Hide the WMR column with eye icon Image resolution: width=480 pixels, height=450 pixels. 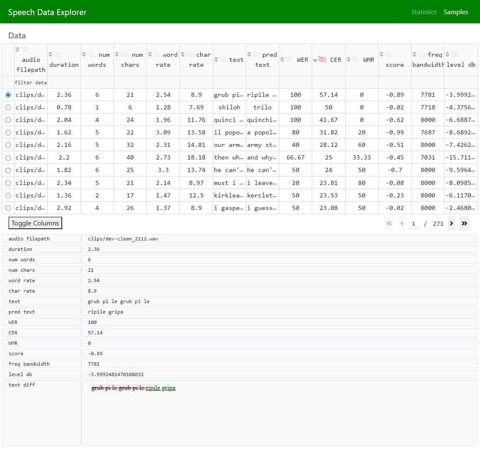[x=356, y=60]
